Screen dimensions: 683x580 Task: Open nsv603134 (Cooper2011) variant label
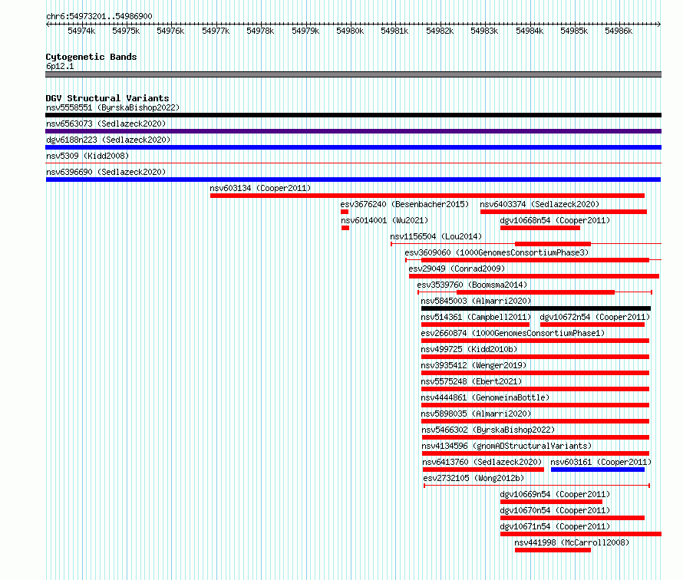click(x=260, y=188)
